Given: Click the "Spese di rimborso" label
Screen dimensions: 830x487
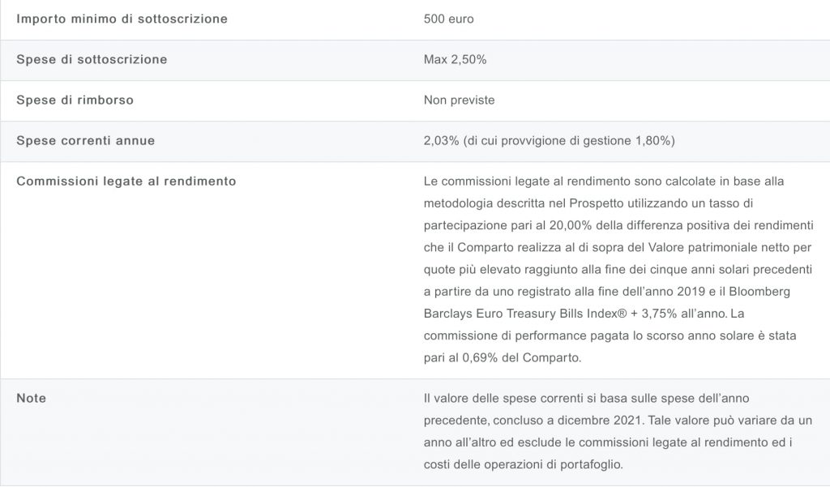Looking at the screenshot, I should (x=75, y=100).
